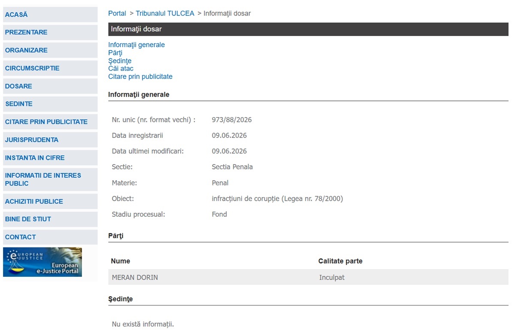Click the Stadiu procesual value Fond
The height and width of the screenshot is (330, 515).
click(x=219, y=214)
